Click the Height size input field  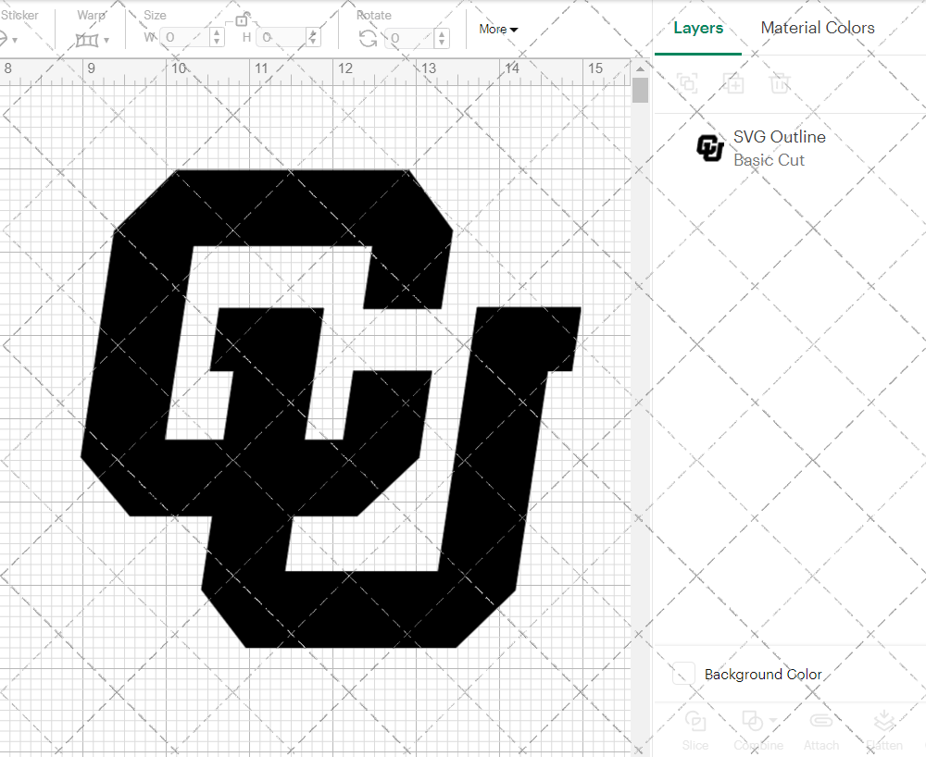[x=282, y=37]
